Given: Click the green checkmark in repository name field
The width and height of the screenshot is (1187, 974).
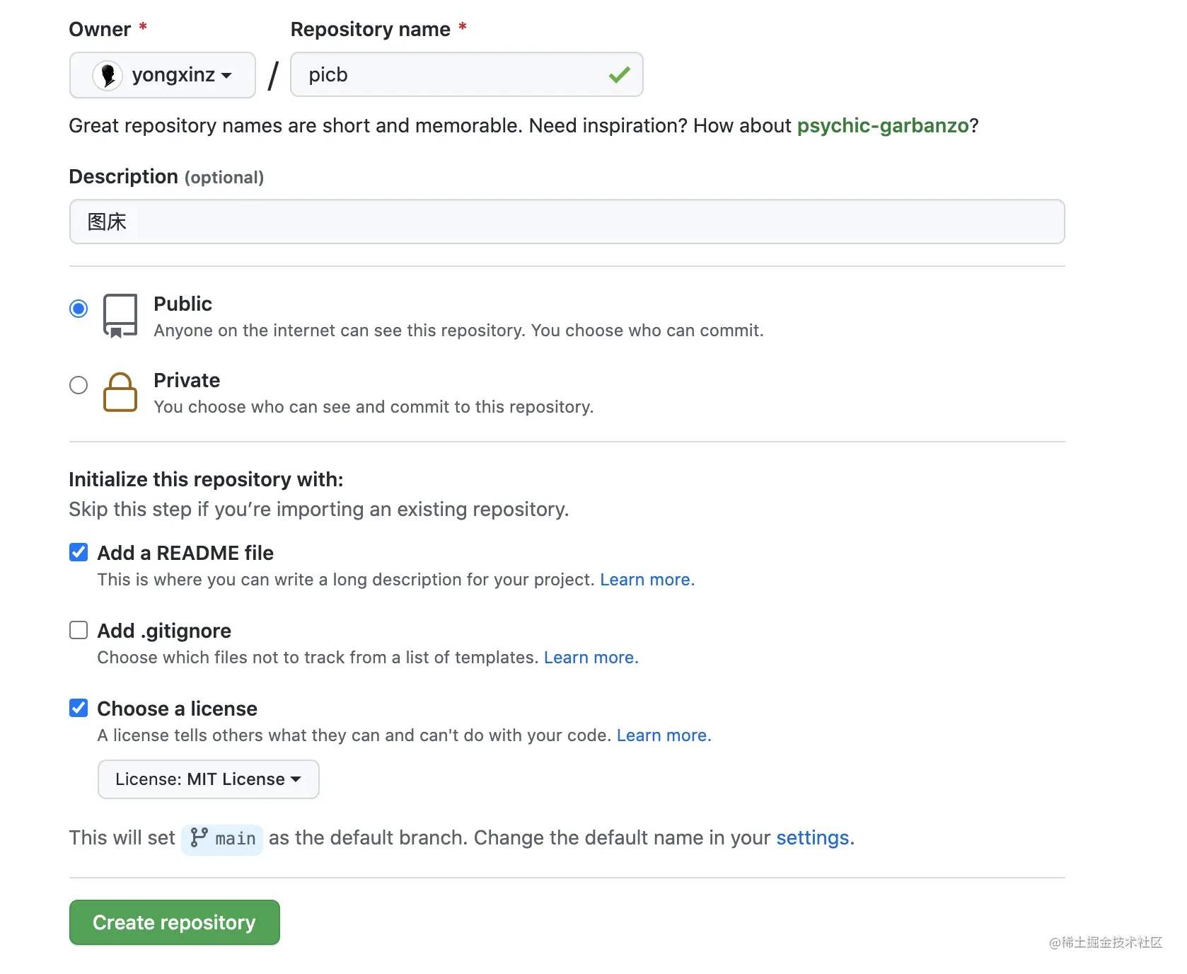Looking at the screenshot, I should 619,74.
